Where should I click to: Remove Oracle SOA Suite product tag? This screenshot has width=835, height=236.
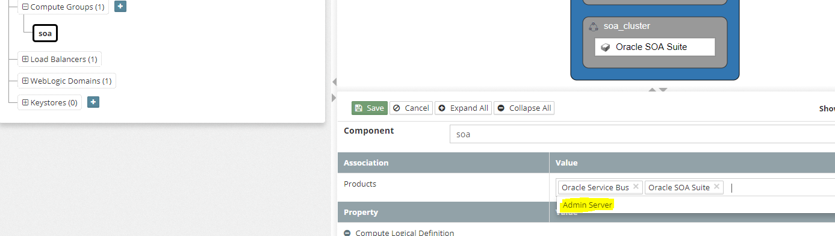click(x=716, y=187)
